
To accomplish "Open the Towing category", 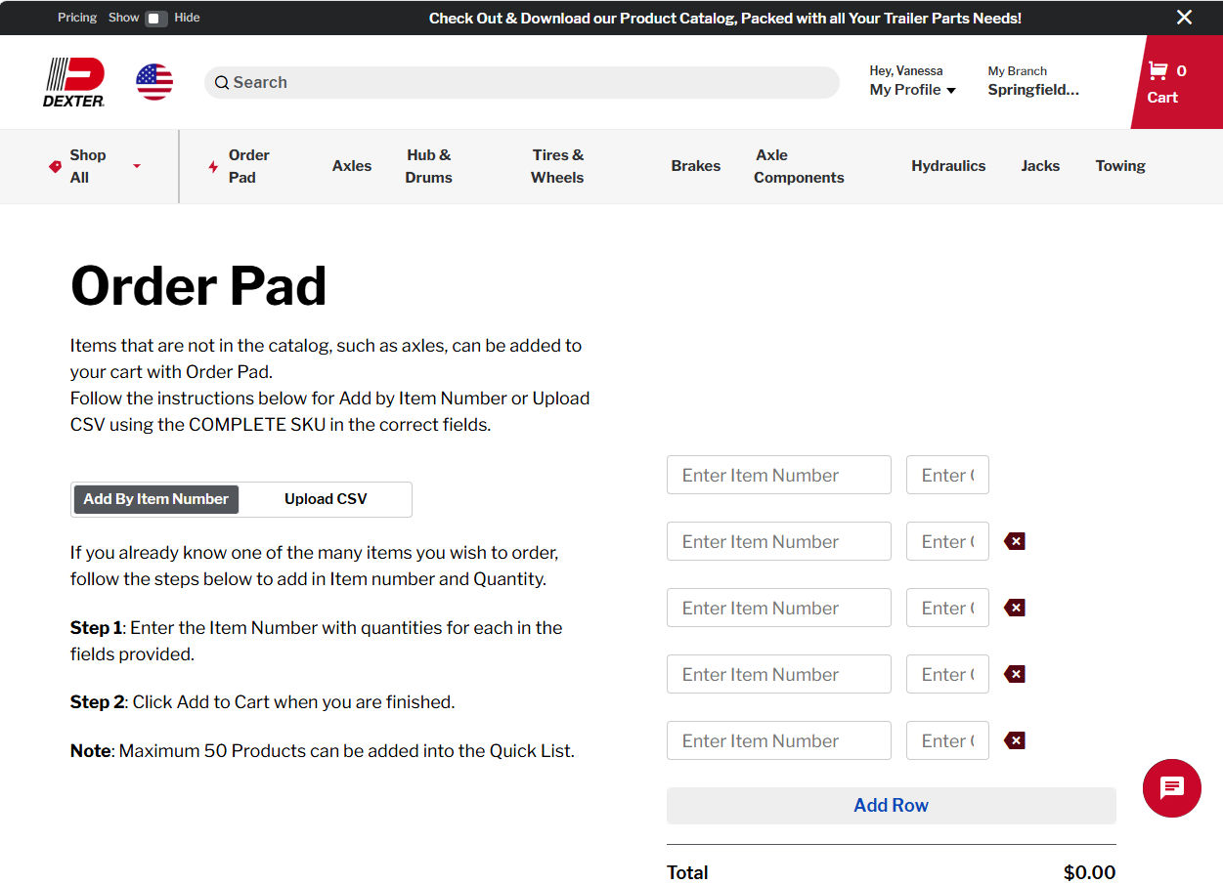I will [1120, 166].
